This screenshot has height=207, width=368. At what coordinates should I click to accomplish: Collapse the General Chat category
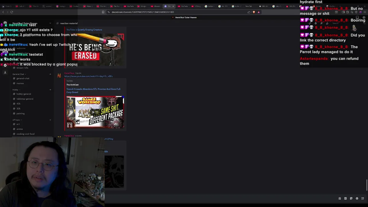19,74
